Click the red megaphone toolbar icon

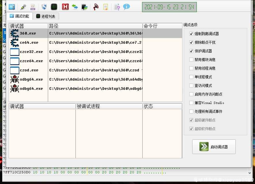(96, 7)
